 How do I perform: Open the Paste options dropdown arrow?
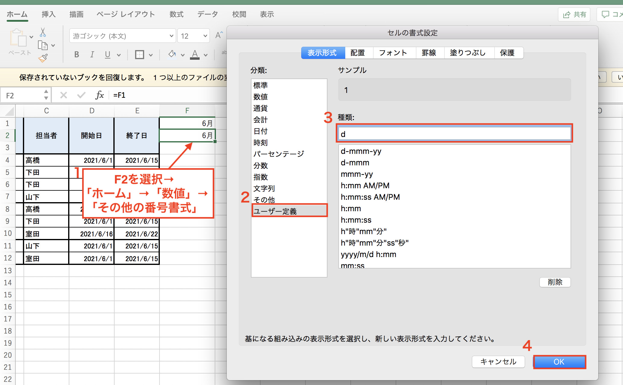[x=31, y=37]
